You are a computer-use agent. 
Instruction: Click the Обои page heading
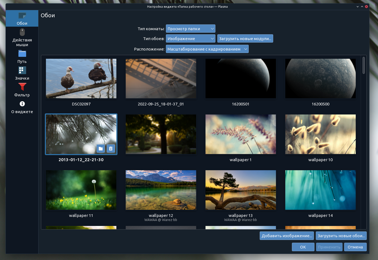tap(48, 15)
